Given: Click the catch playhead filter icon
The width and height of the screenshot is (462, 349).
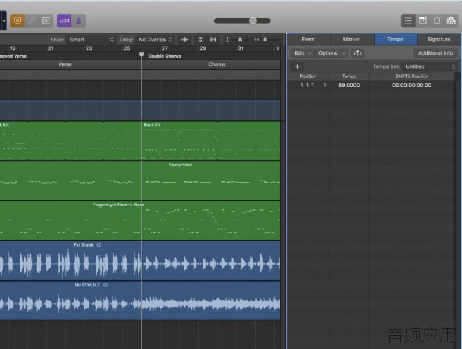Looking at the screenshot, I should 357,53.
